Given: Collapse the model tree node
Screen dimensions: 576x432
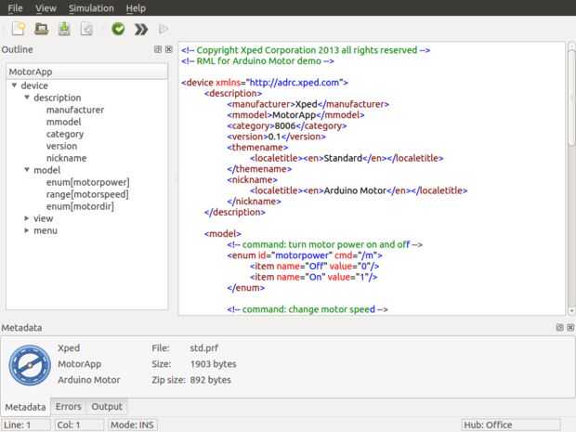Looking at the screenshot, I should [27, 170].
